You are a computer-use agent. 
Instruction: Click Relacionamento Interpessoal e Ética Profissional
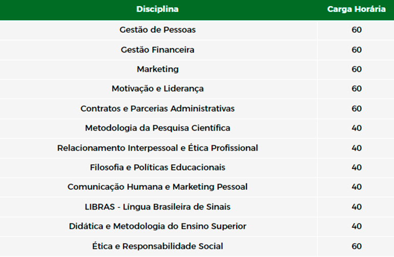[x=157, y=148]
